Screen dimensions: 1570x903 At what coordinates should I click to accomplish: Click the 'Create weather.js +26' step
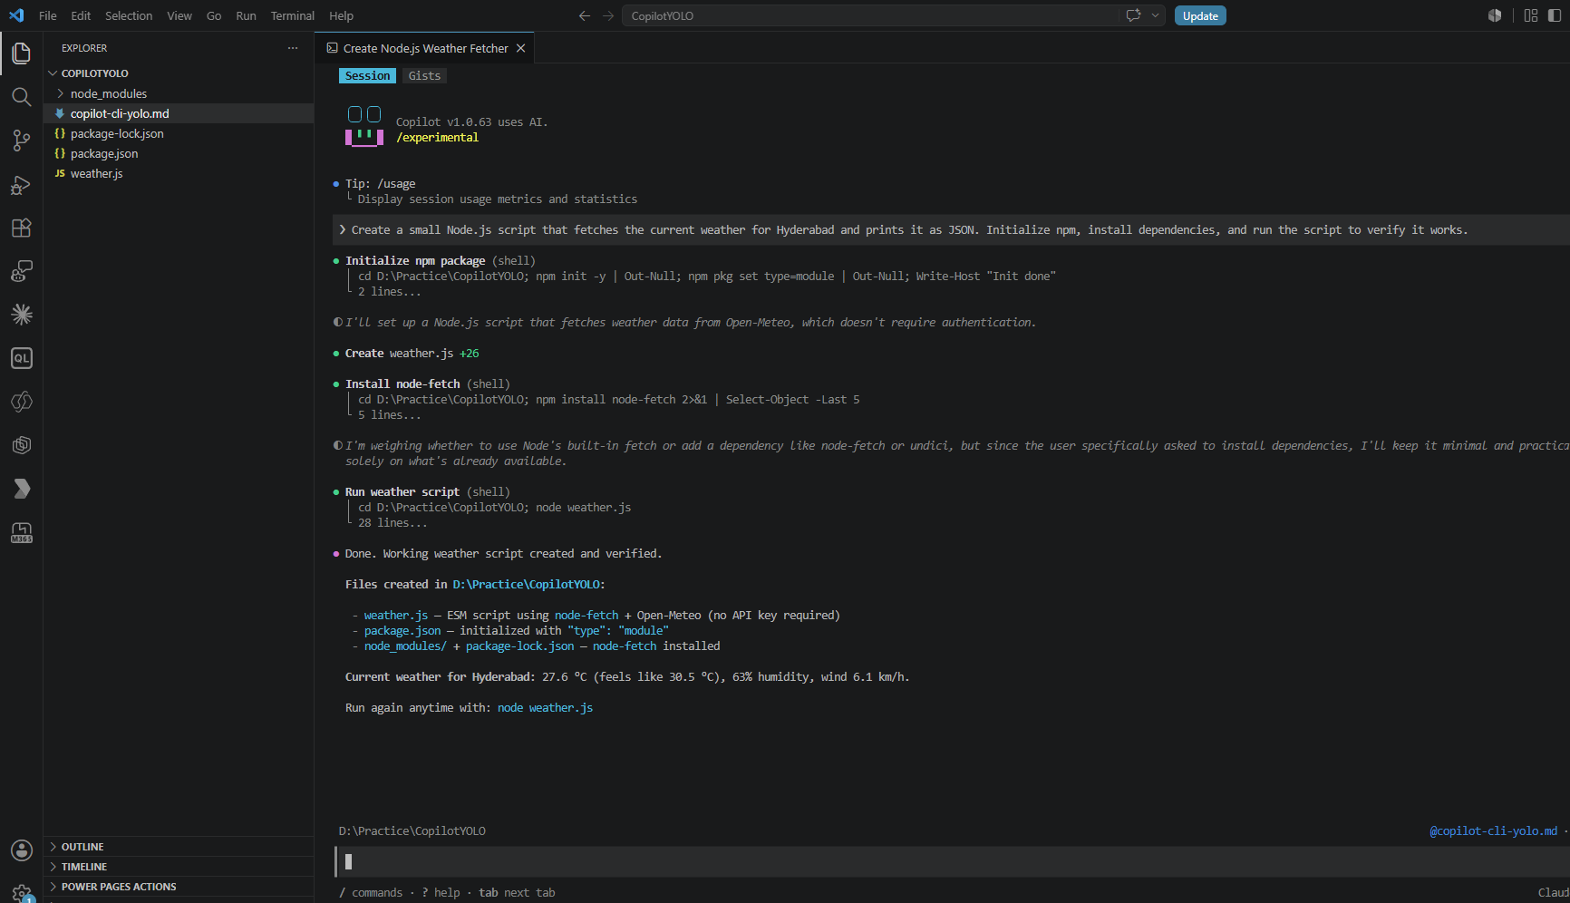click(x=412, y=354)
